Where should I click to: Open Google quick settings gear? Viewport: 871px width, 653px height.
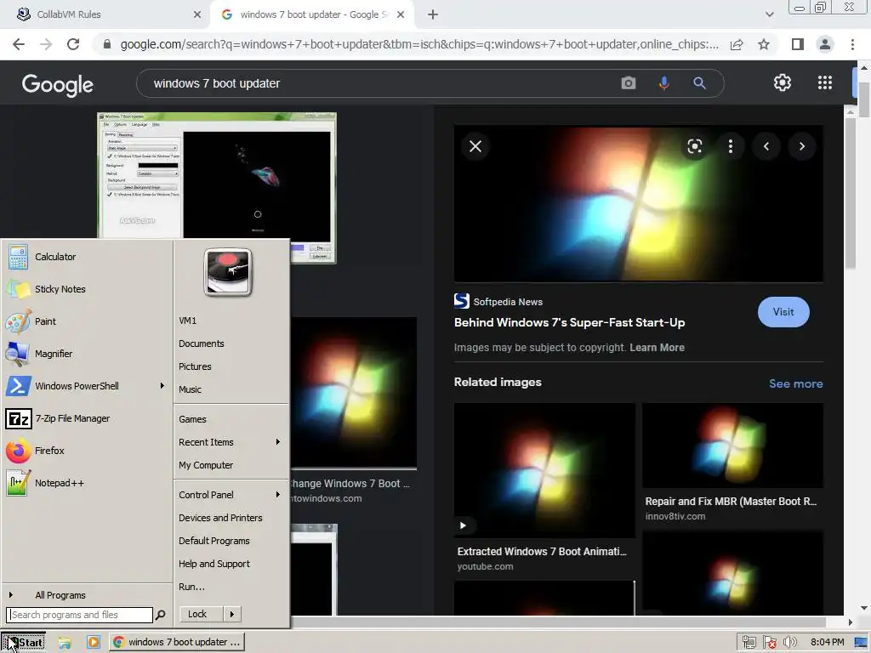pyautogui.click(x=783, y=82)
